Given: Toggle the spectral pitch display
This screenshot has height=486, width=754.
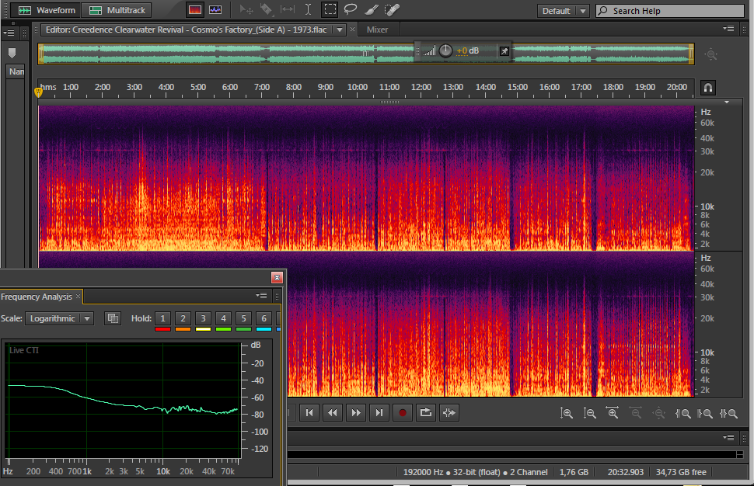Looking at the screenshot, I should click(x=215, y=10).
